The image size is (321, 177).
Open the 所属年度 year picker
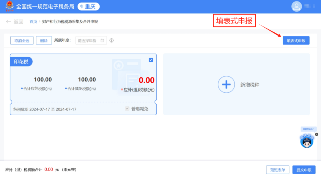(x=91, y=40)
